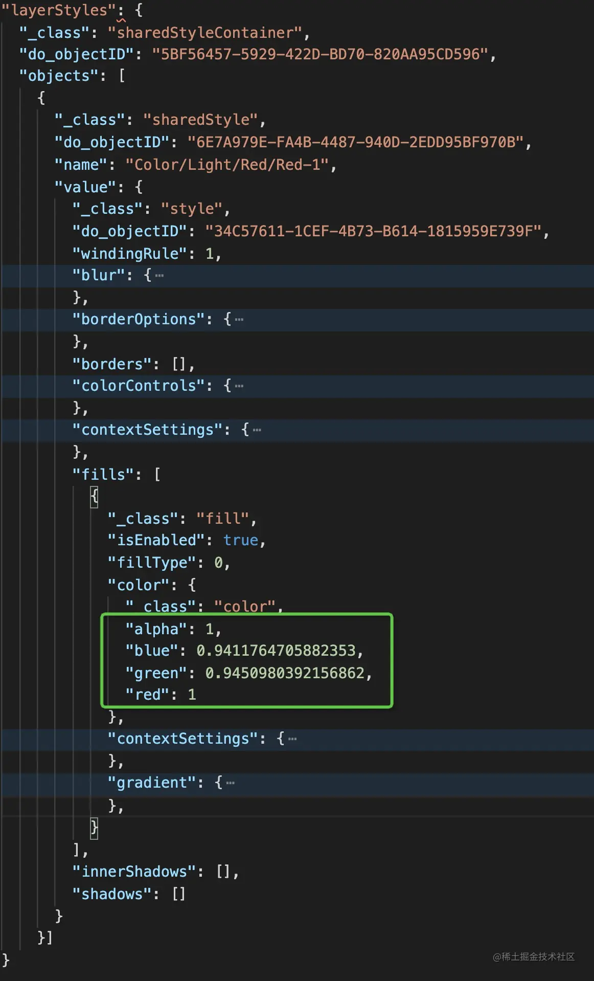Viewport: 594px width, 981px height.
Task: Click the "blue" key
Action: point(152,651)
